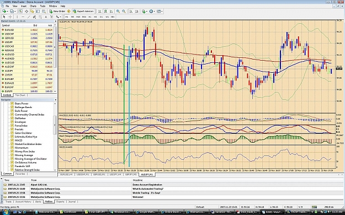Select the cursor arrow tool
This screenshot has width=345, height=215.
point(4,17)
